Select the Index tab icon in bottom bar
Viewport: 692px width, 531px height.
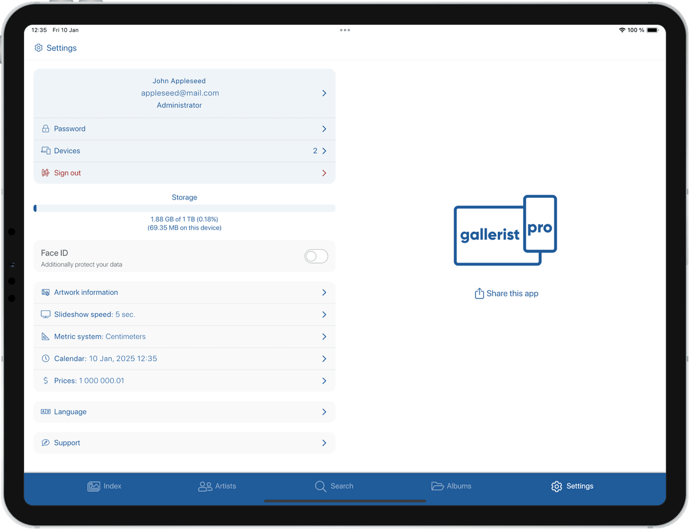click(x=94, y=486)
